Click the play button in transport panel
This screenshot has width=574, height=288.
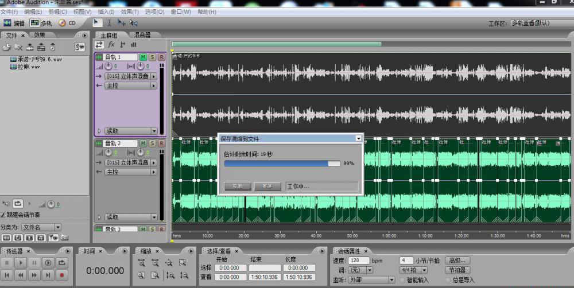click(21, 263)
